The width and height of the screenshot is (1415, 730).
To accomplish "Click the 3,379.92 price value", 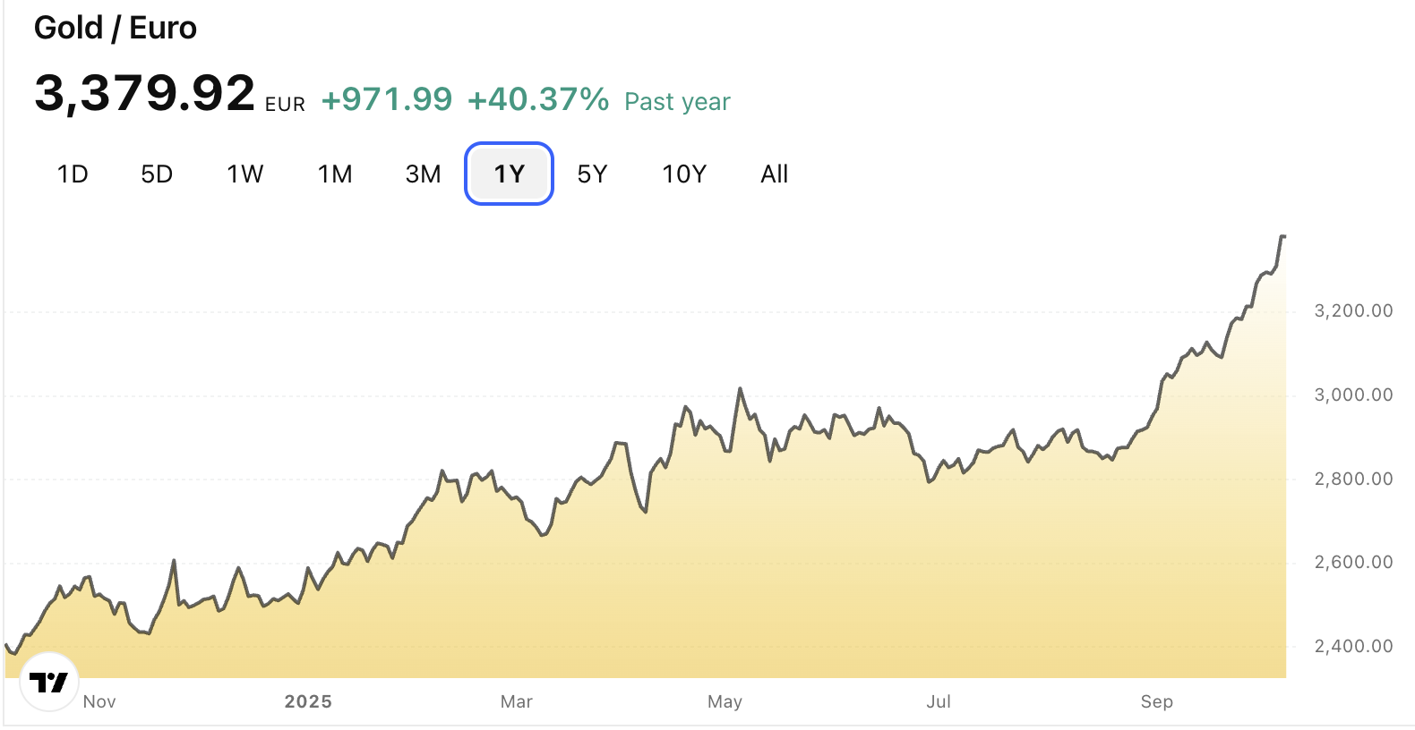I will pos(144,93).
